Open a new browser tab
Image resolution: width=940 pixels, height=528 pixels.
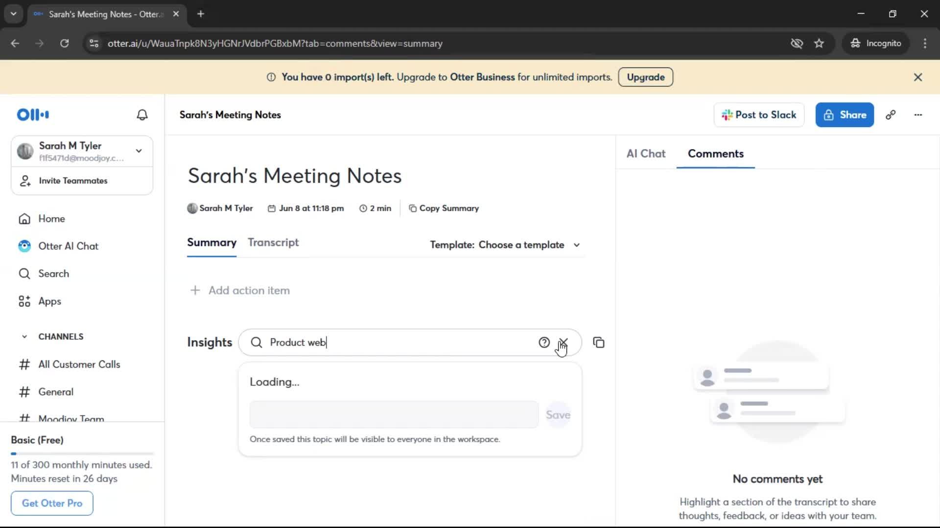click(200, 14)
